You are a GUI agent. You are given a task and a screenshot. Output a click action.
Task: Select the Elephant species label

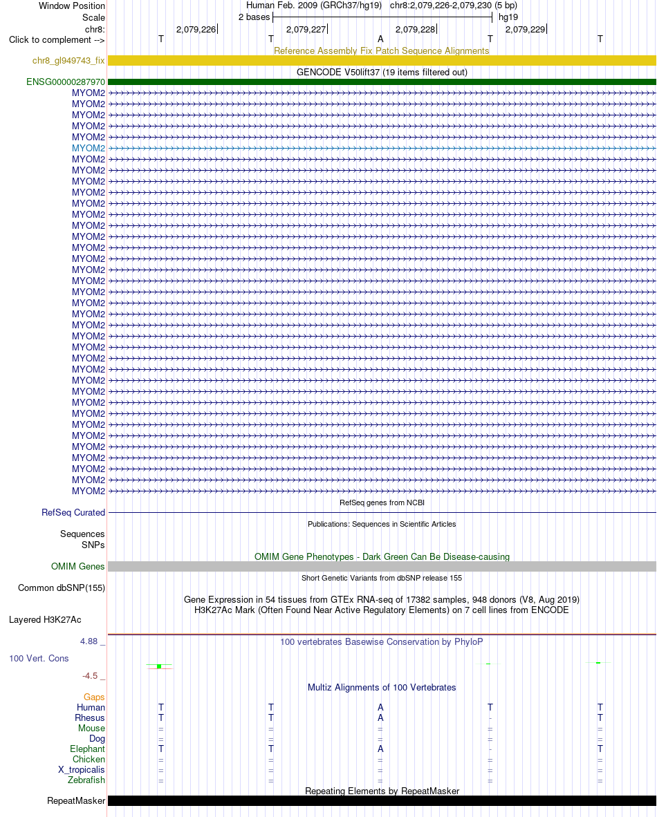(x=88, y=749)
